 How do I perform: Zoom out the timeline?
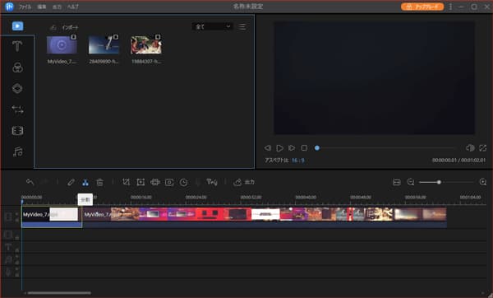pyautogui.click(x=411, y=182)
